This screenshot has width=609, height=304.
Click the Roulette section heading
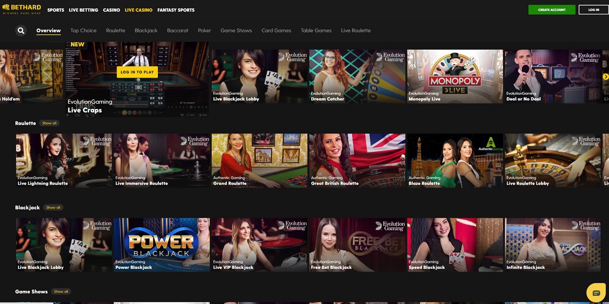coord(25,123)
